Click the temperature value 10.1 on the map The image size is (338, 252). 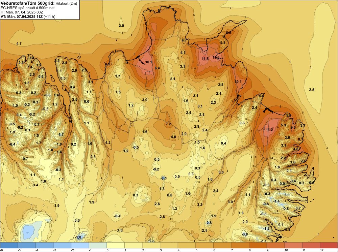pyautogui.click(x=238, y=82)
